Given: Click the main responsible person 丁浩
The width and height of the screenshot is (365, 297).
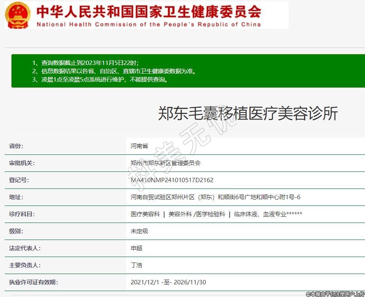Looking at the screenshot, I should pos(137,265).
